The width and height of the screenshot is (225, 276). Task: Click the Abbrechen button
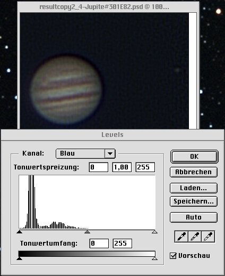pyautogui.click(x=194, y=172)
